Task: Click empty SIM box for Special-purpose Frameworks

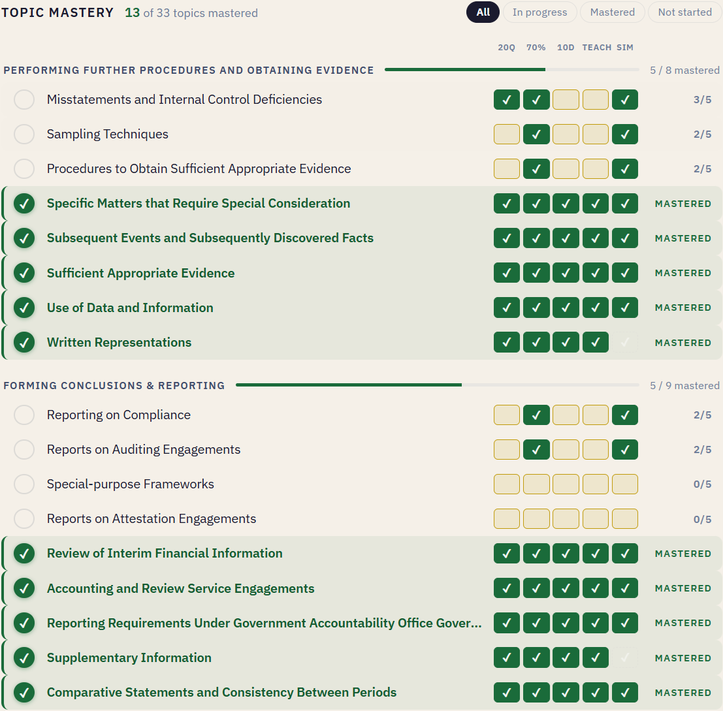Action: coord(625,484)
